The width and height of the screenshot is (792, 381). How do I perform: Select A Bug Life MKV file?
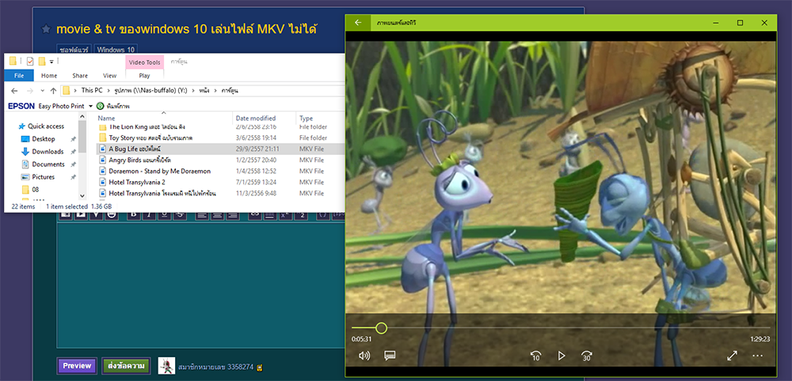pos(220,149)
